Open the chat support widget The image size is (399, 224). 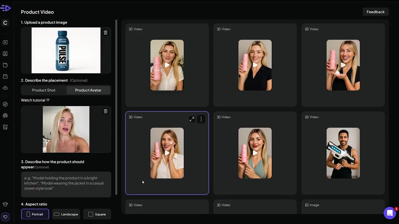click(x=390, y=213)
